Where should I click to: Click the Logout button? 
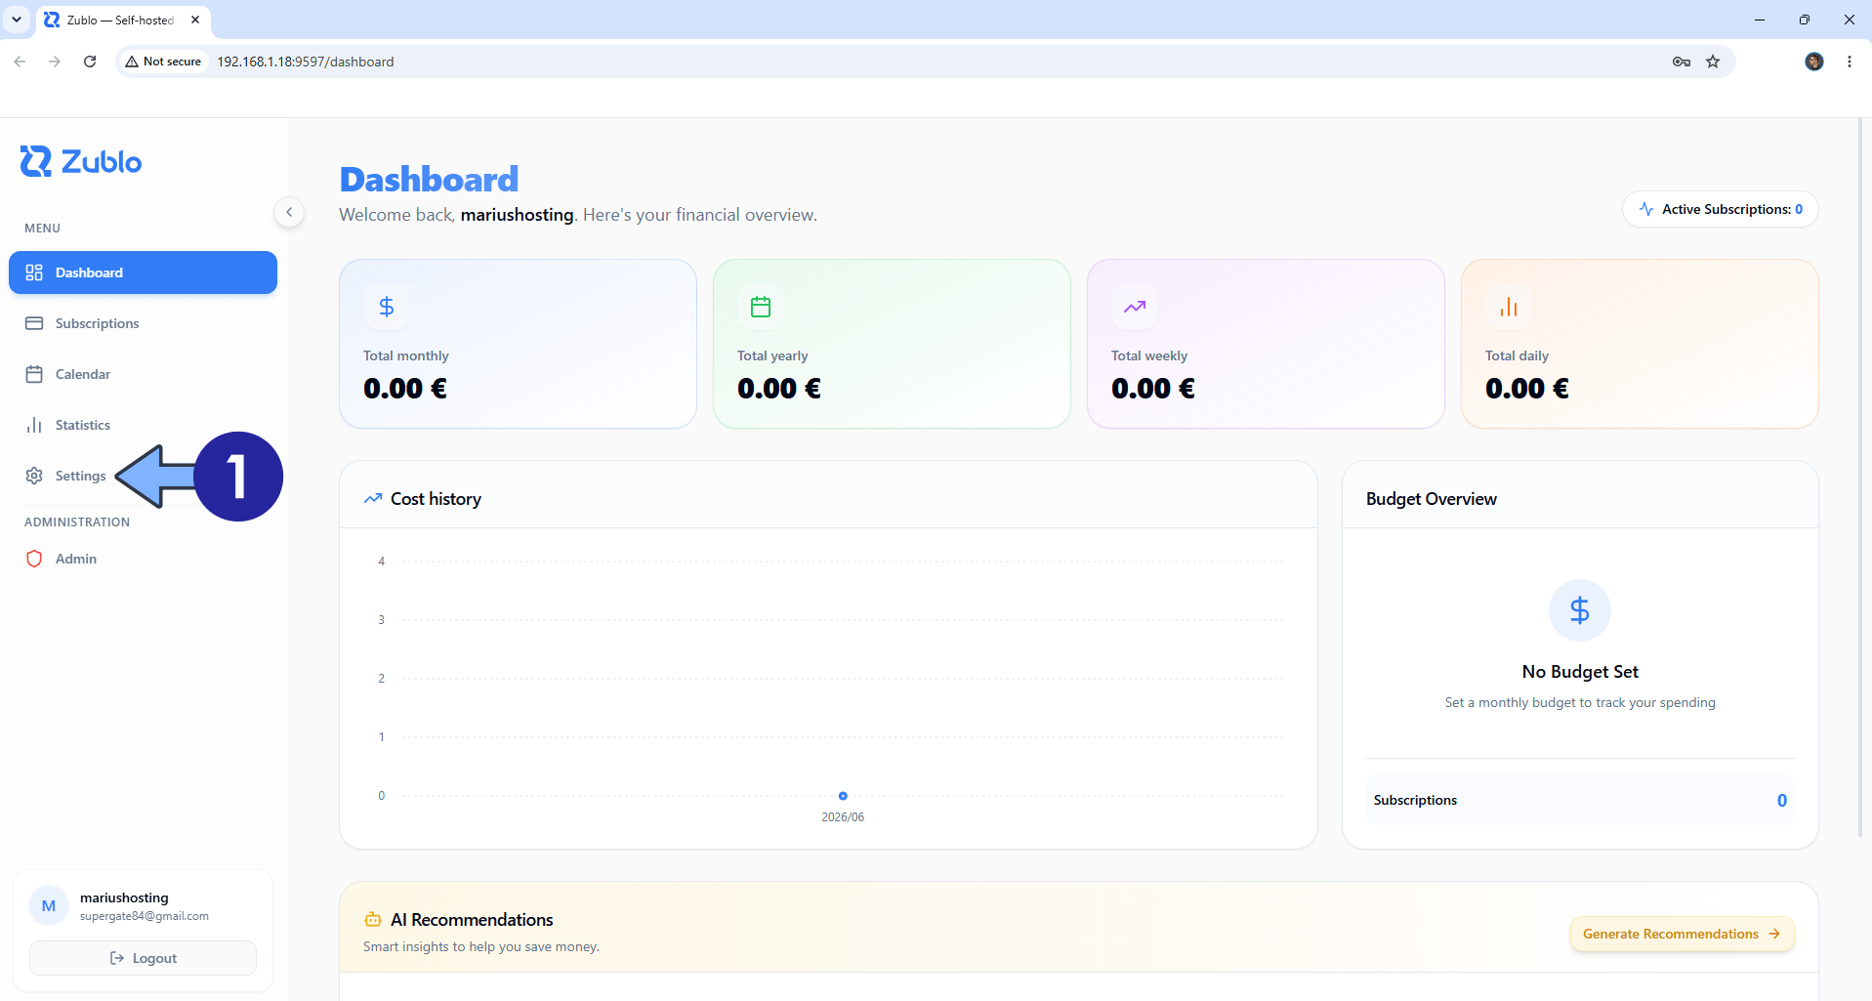[x=143, y=958]
